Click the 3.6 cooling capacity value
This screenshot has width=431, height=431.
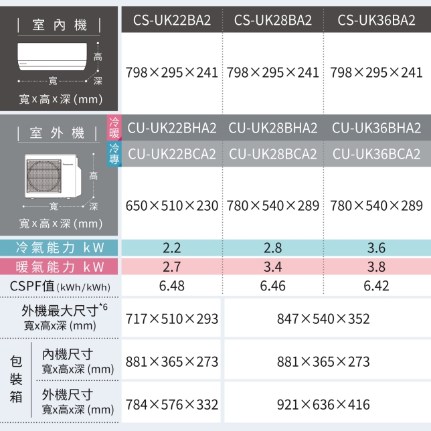377,248
